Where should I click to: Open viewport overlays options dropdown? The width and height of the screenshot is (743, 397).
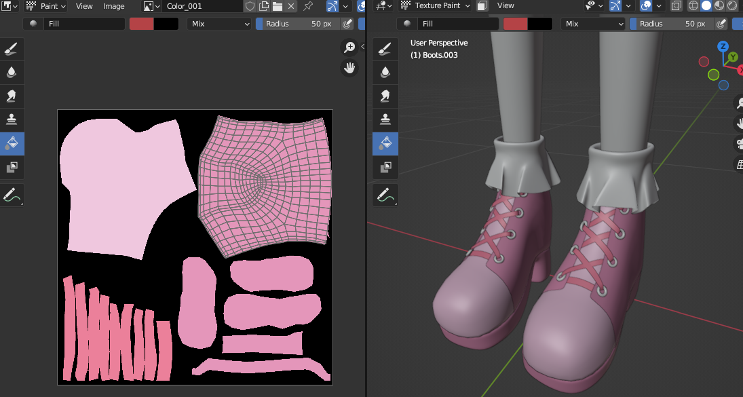[659, 5]
